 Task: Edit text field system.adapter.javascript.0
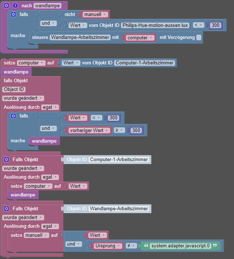[181, 246]
